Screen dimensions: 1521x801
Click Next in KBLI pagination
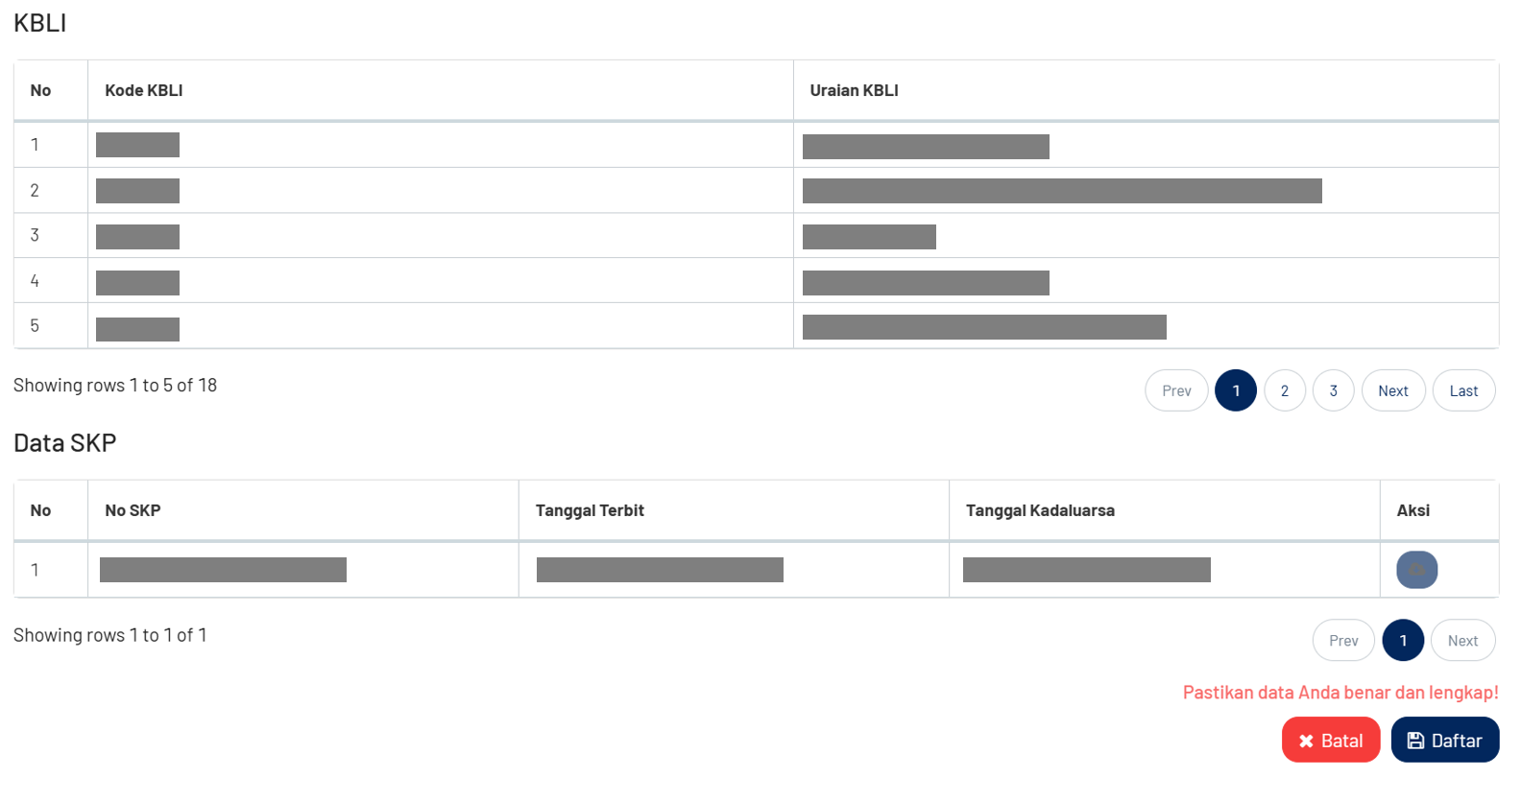click(x=1393, y=390)
